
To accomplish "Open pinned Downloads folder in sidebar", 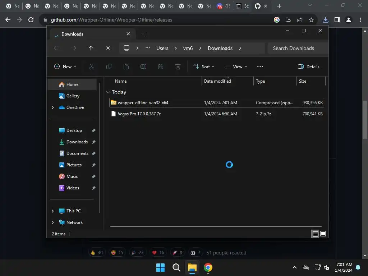I will click(x=77, y=142).
